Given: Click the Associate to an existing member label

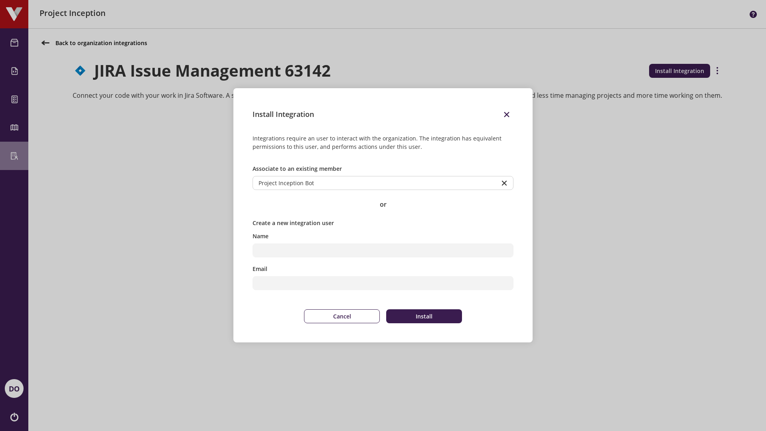Looking at the screenshot, I should point(297,169).
